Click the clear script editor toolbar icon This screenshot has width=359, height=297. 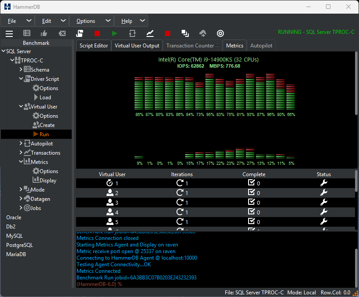coord(62,33)
